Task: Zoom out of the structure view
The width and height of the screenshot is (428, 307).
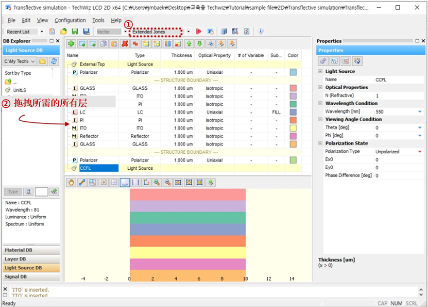Action: [167, 182]
